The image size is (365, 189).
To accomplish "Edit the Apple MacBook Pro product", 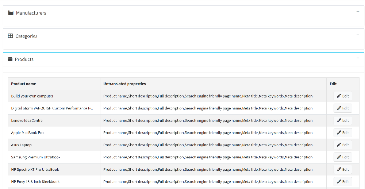I will [343, 133].
